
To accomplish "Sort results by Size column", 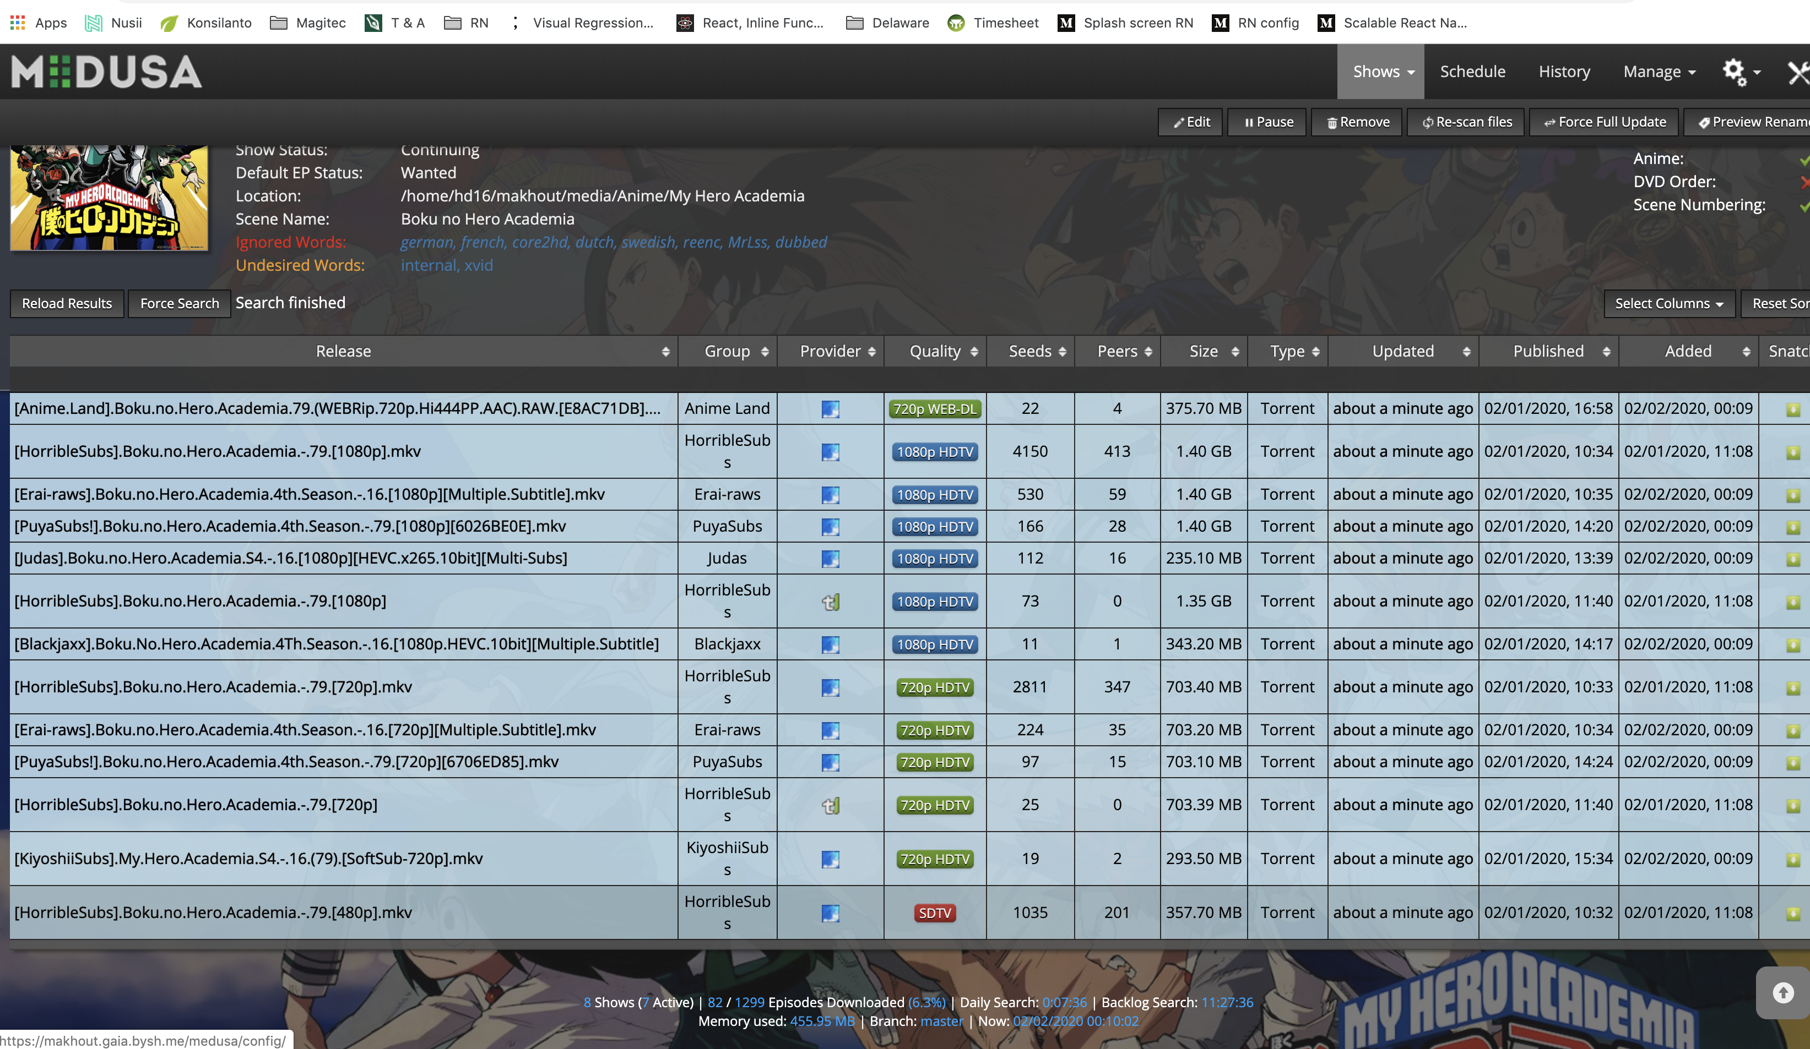I will click(1204, 351).
